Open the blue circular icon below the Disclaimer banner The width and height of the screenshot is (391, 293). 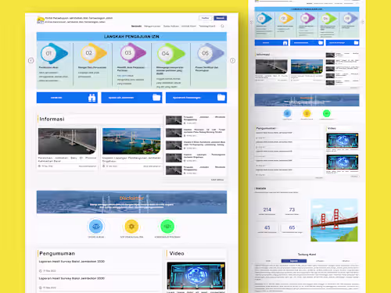coord(96,227)
